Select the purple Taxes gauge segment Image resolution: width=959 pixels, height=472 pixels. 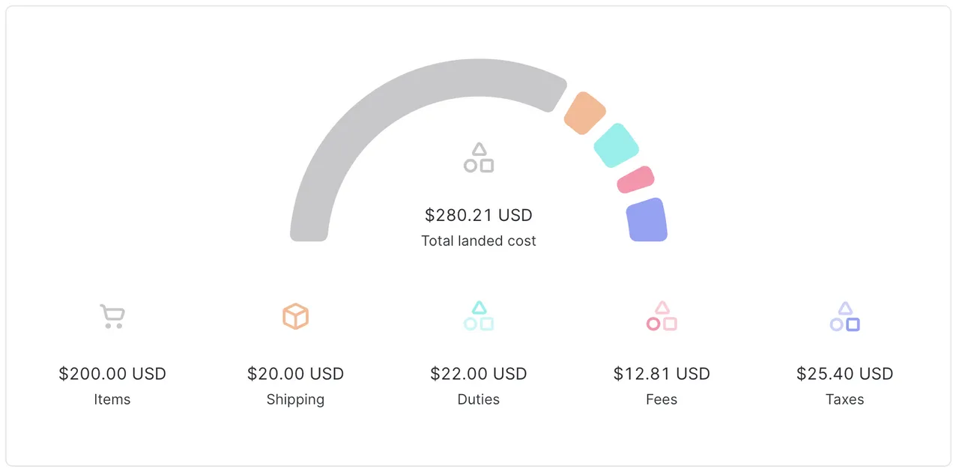(x=647, y=220)
